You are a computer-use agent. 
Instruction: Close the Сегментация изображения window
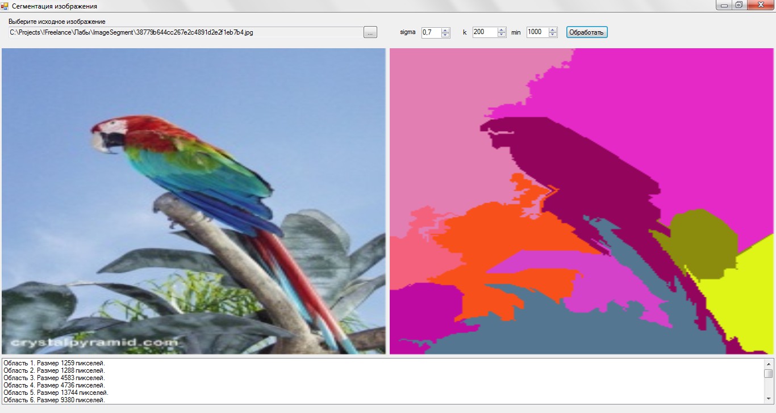click(761, 5)
